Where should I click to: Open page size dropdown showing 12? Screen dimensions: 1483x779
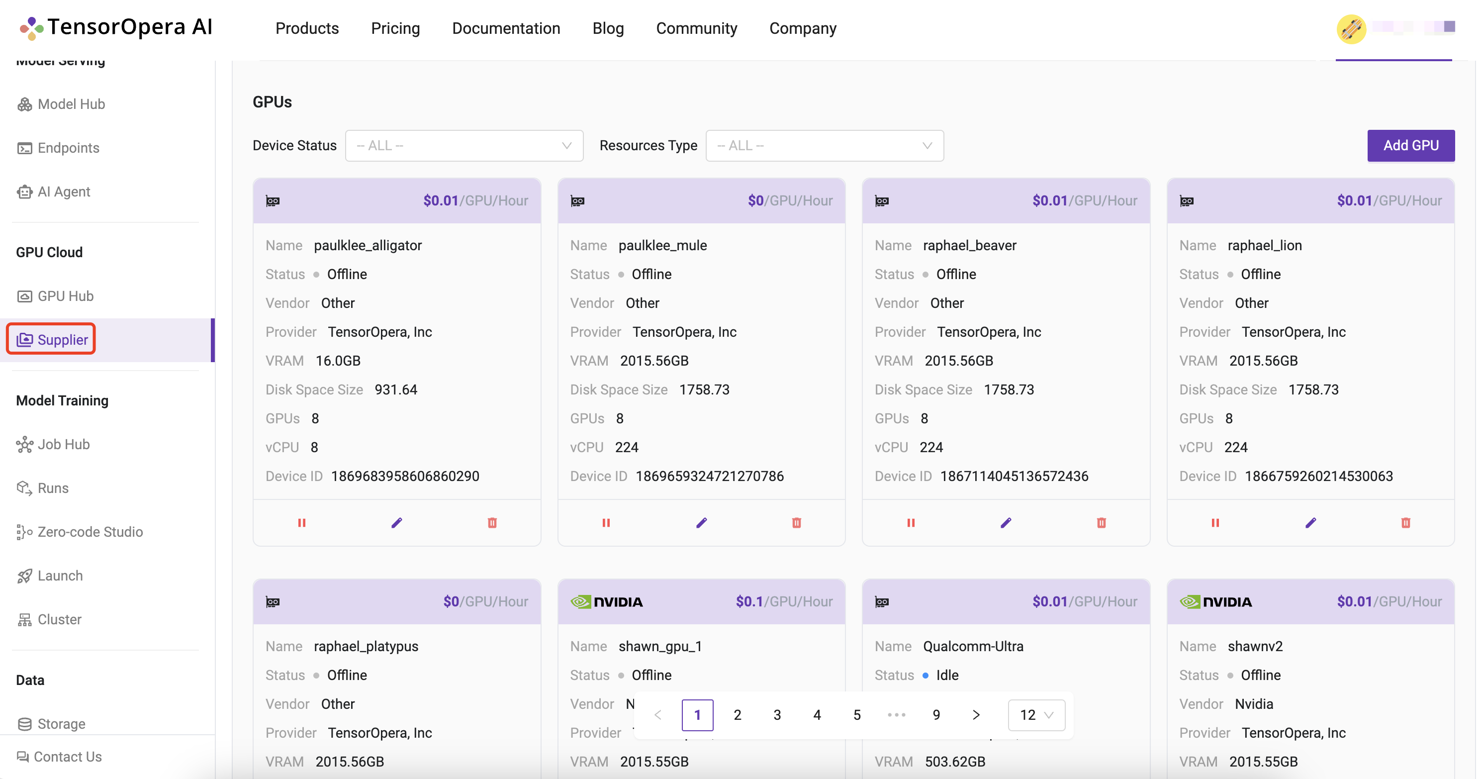(x=1036, y=715)
